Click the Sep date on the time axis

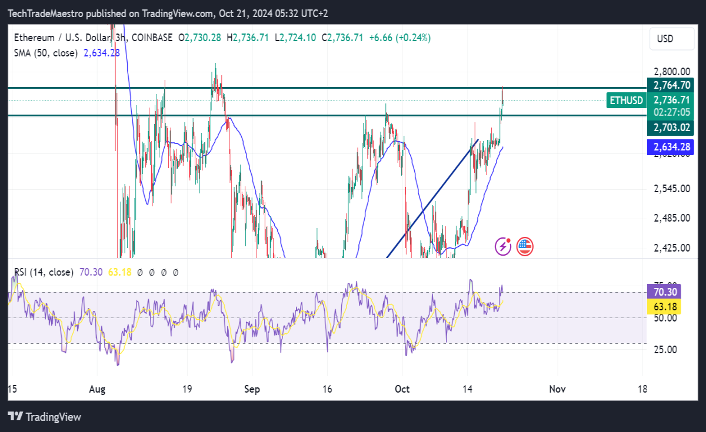tap(252, 389)
